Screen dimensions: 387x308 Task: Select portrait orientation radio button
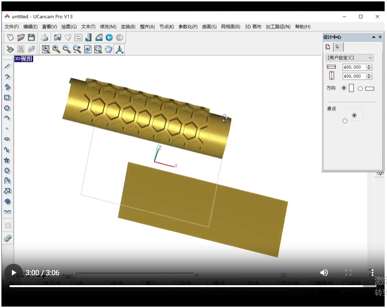344,88
